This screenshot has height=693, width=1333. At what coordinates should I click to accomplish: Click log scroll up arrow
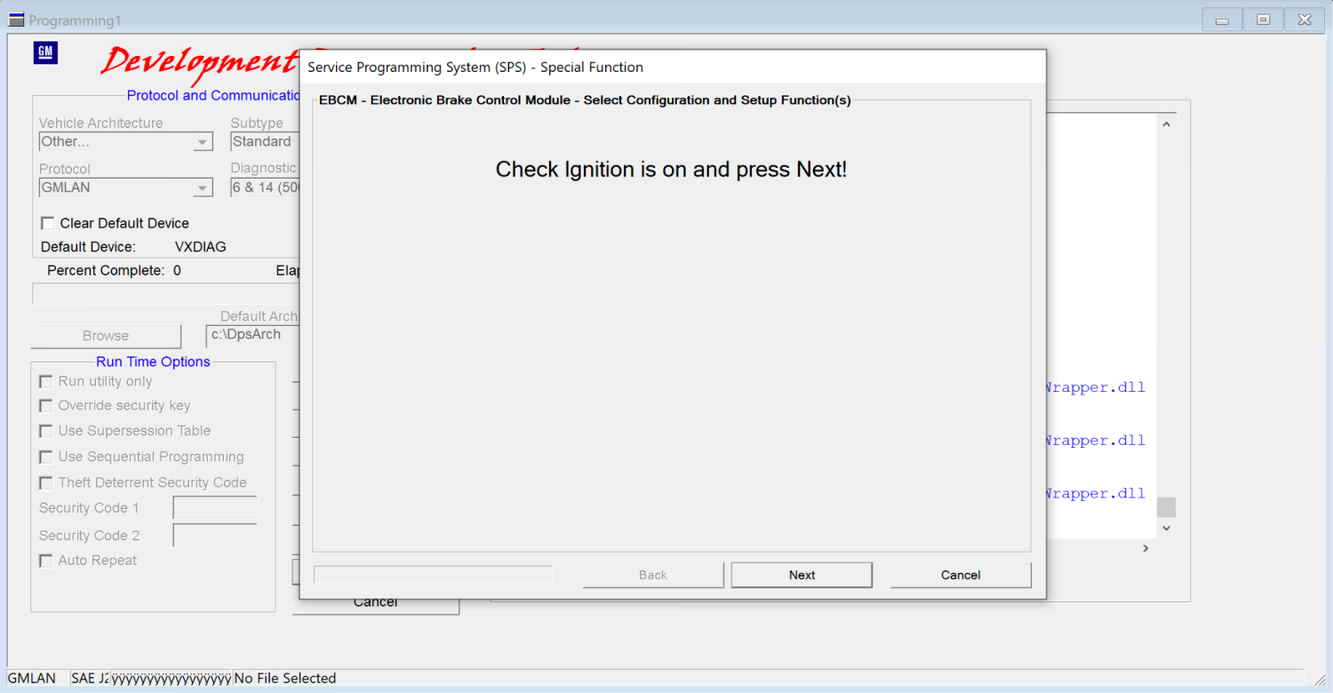coord(1166,124)
